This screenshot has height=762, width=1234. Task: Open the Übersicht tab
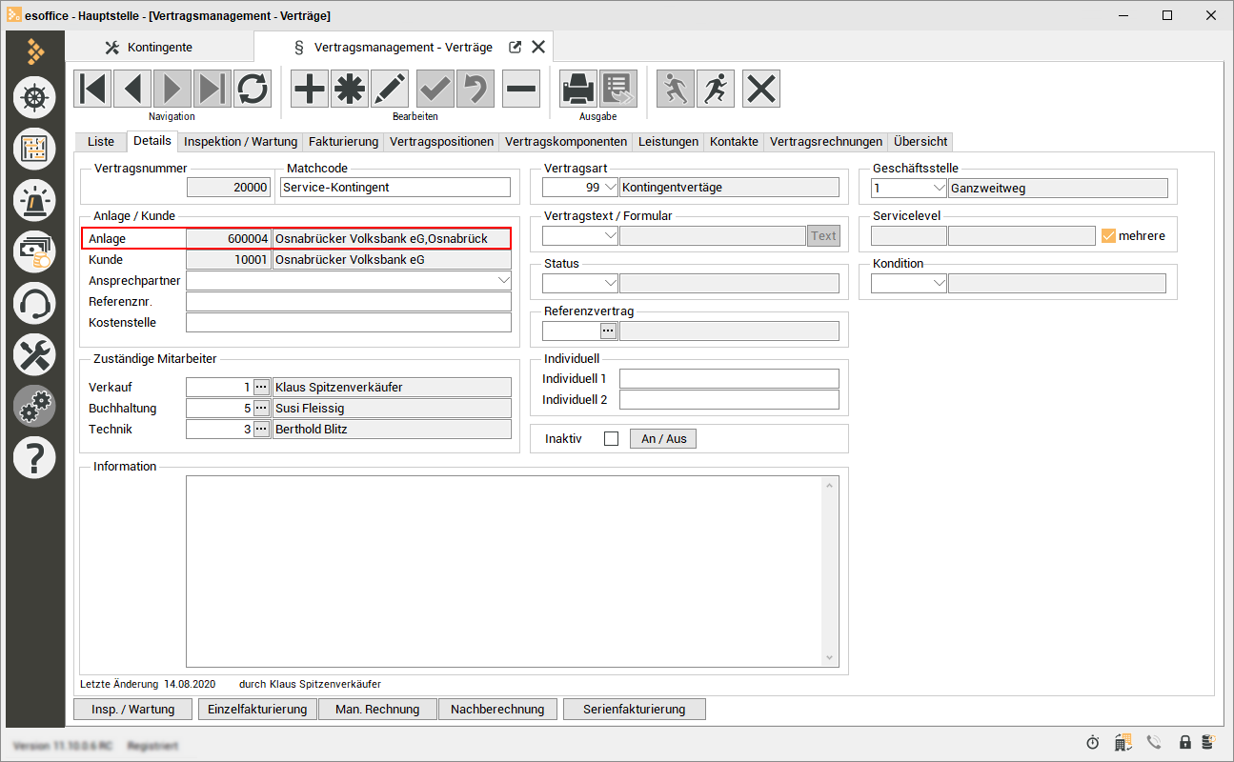pos(920,141)
